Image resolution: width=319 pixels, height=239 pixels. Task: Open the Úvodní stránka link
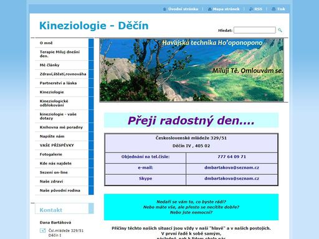tap(183, 9)
